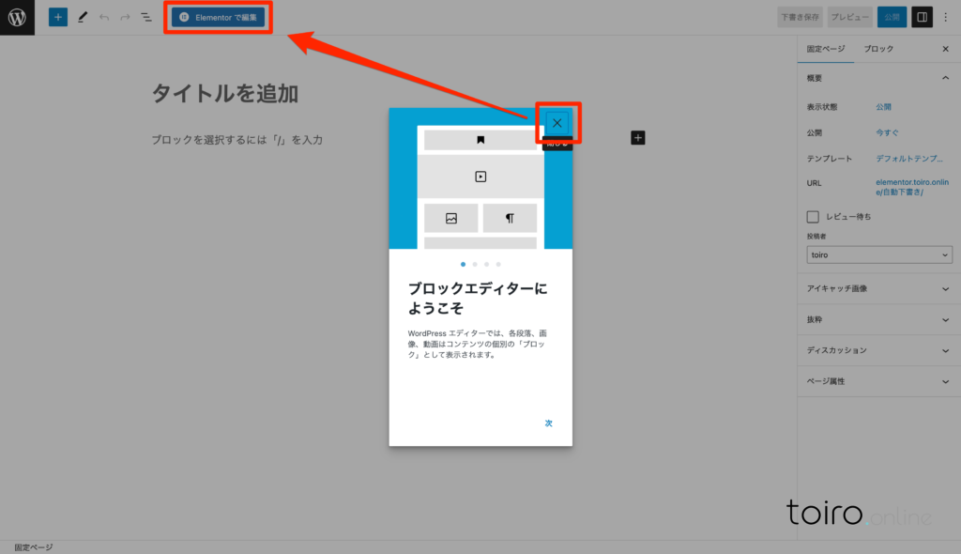Click the Redo arrow icon

click(125, 17)
